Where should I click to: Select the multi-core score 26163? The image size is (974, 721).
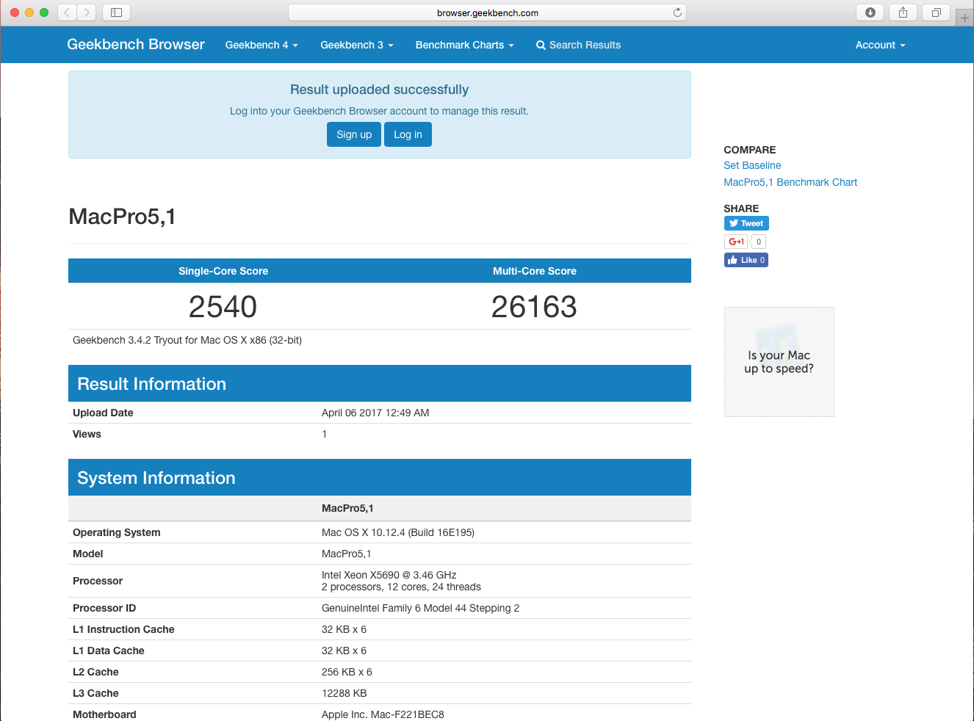534,307
